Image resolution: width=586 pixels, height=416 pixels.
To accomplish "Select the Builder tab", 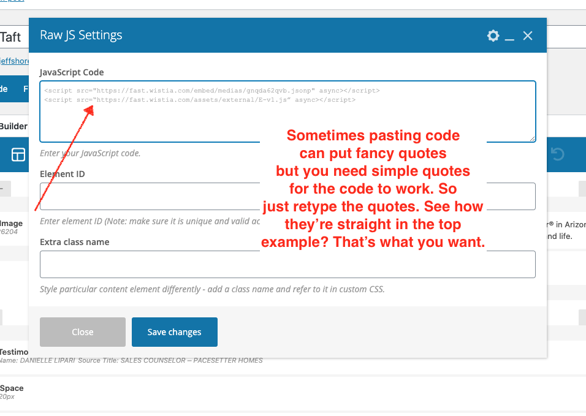I will tap(13, 126).
